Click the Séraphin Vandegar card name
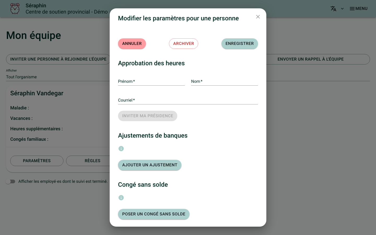This screenshot has width=376, height=235. (x=37, y=93)
